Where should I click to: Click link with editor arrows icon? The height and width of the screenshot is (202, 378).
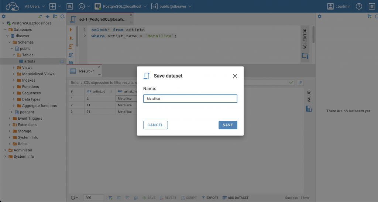click(40, 16)
